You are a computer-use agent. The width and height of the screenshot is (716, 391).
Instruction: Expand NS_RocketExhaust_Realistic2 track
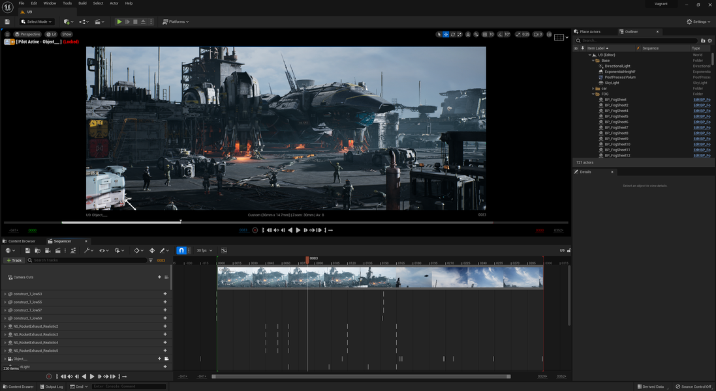5,326
